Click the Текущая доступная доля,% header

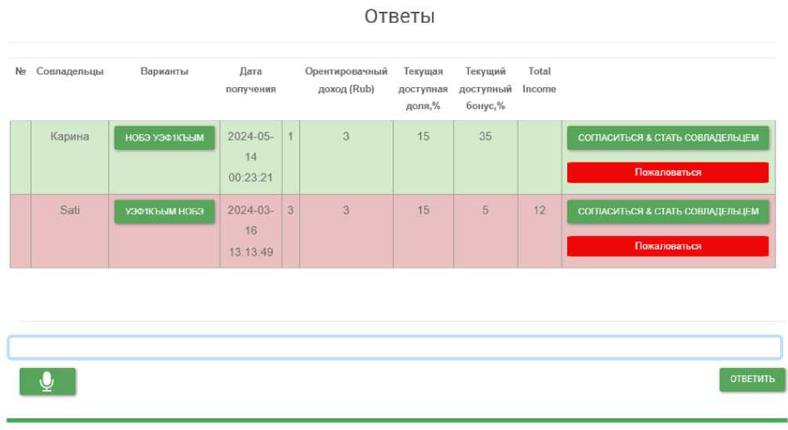(x=423, y=89)
